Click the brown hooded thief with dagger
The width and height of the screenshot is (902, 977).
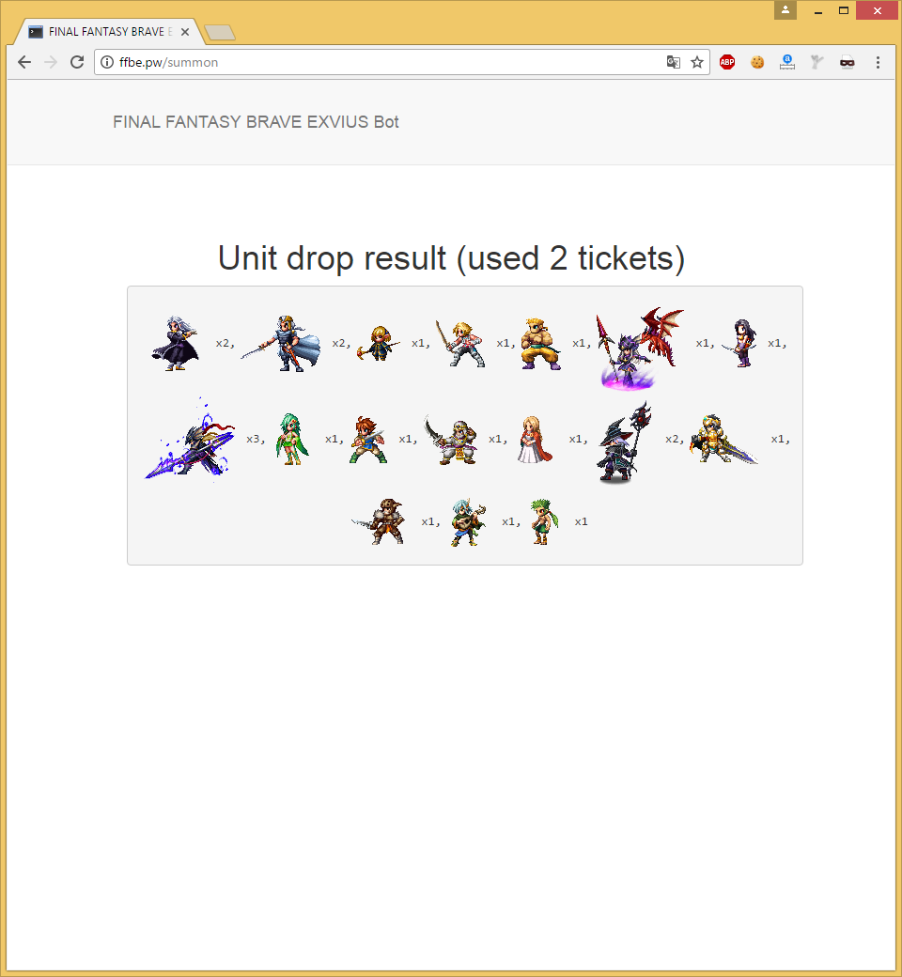pyautogui.click(x=379, y=521)
